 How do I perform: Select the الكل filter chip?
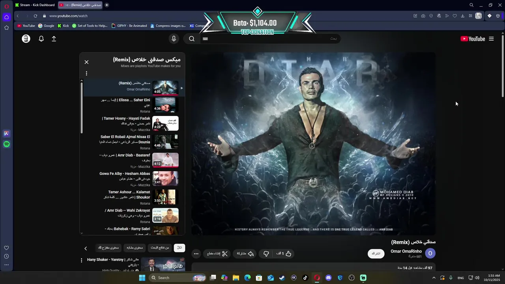point(180,248)
